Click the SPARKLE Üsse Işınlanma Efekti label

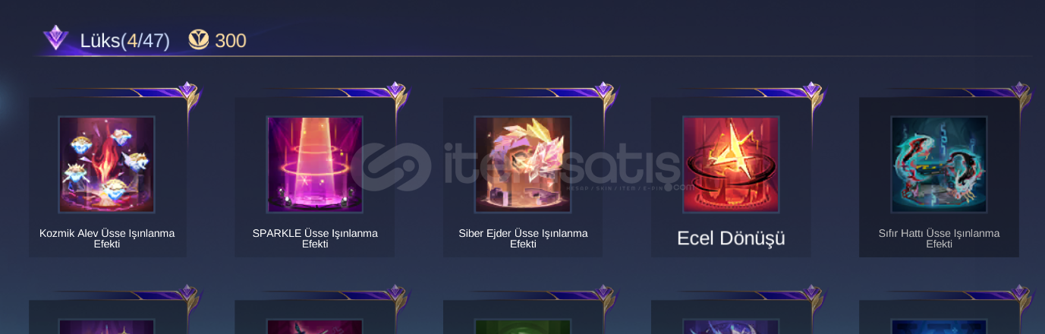click(x=315, y=238)
